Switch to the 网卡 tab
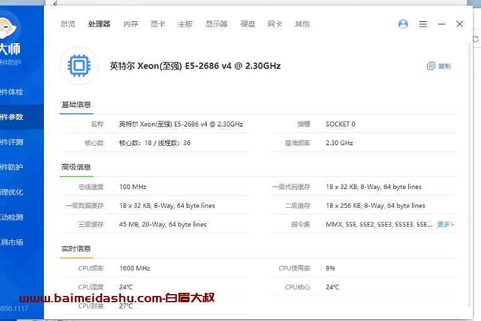Image resolution: width=481 pixels, height=321 pixels. click(x=275, y=24)
